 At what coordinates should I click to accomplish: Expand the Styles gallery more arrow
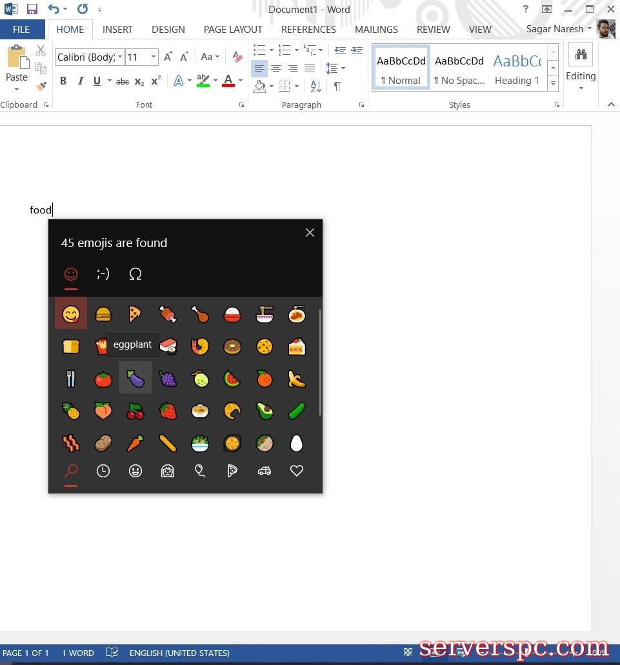pyautogui.click(x=553, y=83)
